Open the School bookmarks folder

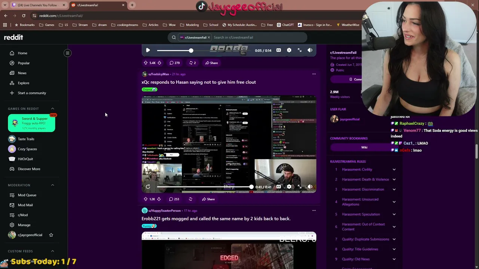[x=211, y=25]
